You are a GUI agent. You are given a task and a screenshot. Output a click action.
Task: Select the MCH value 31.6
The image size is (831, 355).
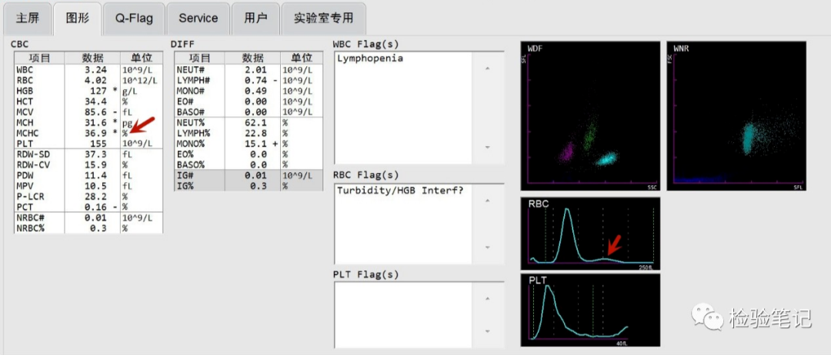click(97, 122)
